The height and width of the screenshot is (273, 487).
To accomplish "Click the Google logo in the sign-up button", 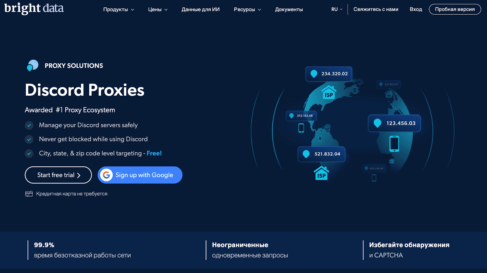I will pos(107,175).
